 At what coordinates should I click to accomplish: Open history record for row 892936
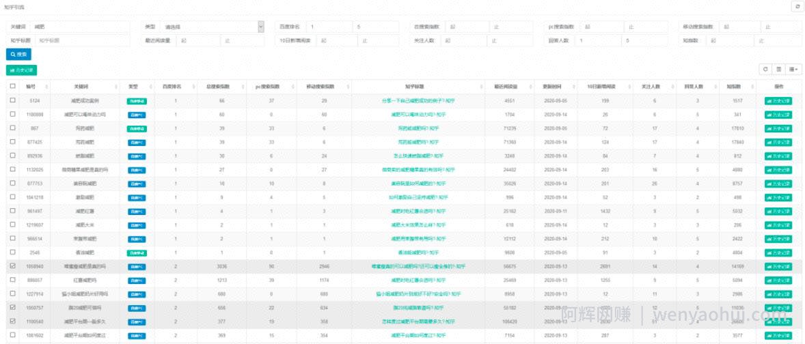pyautogui.click(x=778, y=156)
